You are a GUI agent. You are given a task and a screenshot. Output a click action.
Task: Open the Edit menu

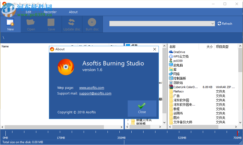tap(28, 12)
